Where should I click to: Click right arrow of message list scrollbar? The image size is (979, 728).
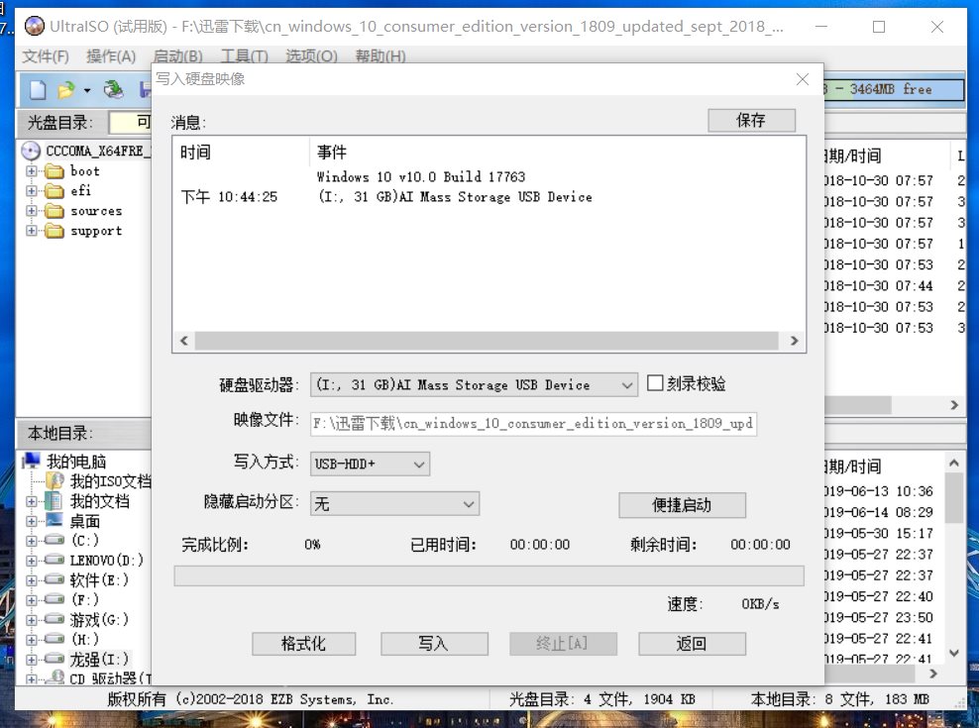[x=794, y=341]
